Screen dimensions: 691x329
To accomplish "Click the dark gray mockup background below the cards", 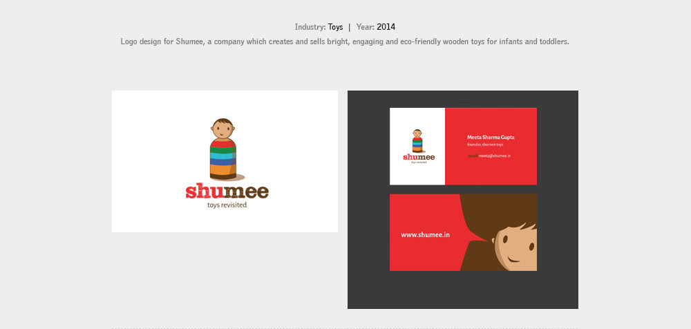I will point(463,290).
